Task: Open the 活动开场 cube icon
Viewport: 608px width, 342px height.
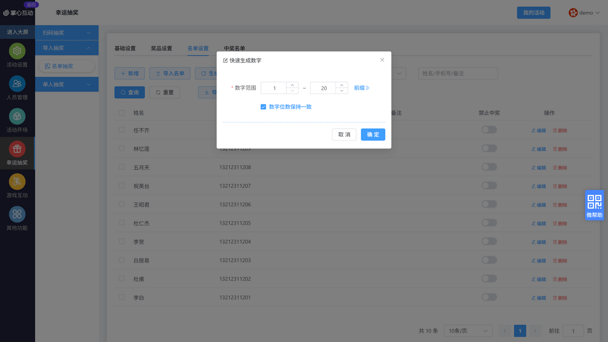Action: coord(17,117)
